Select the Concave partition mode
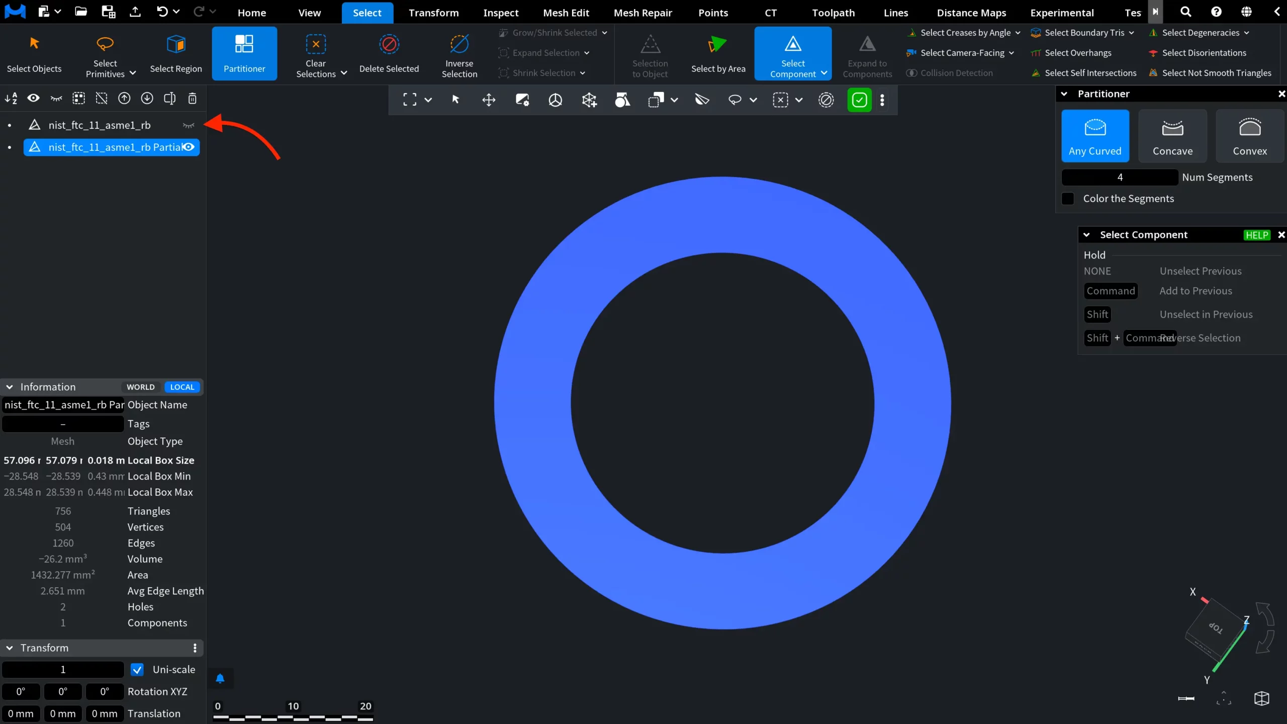The image size is (1287, 724). (x=1172, y=136)
